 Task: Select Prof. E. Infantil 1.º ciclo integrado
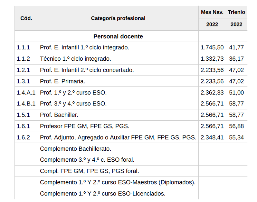tap(84, 48)
